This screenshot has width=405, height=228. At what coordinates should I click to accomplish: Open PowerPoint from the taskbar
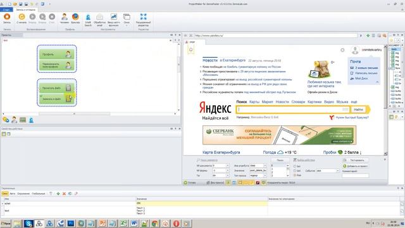pos(103,224)
